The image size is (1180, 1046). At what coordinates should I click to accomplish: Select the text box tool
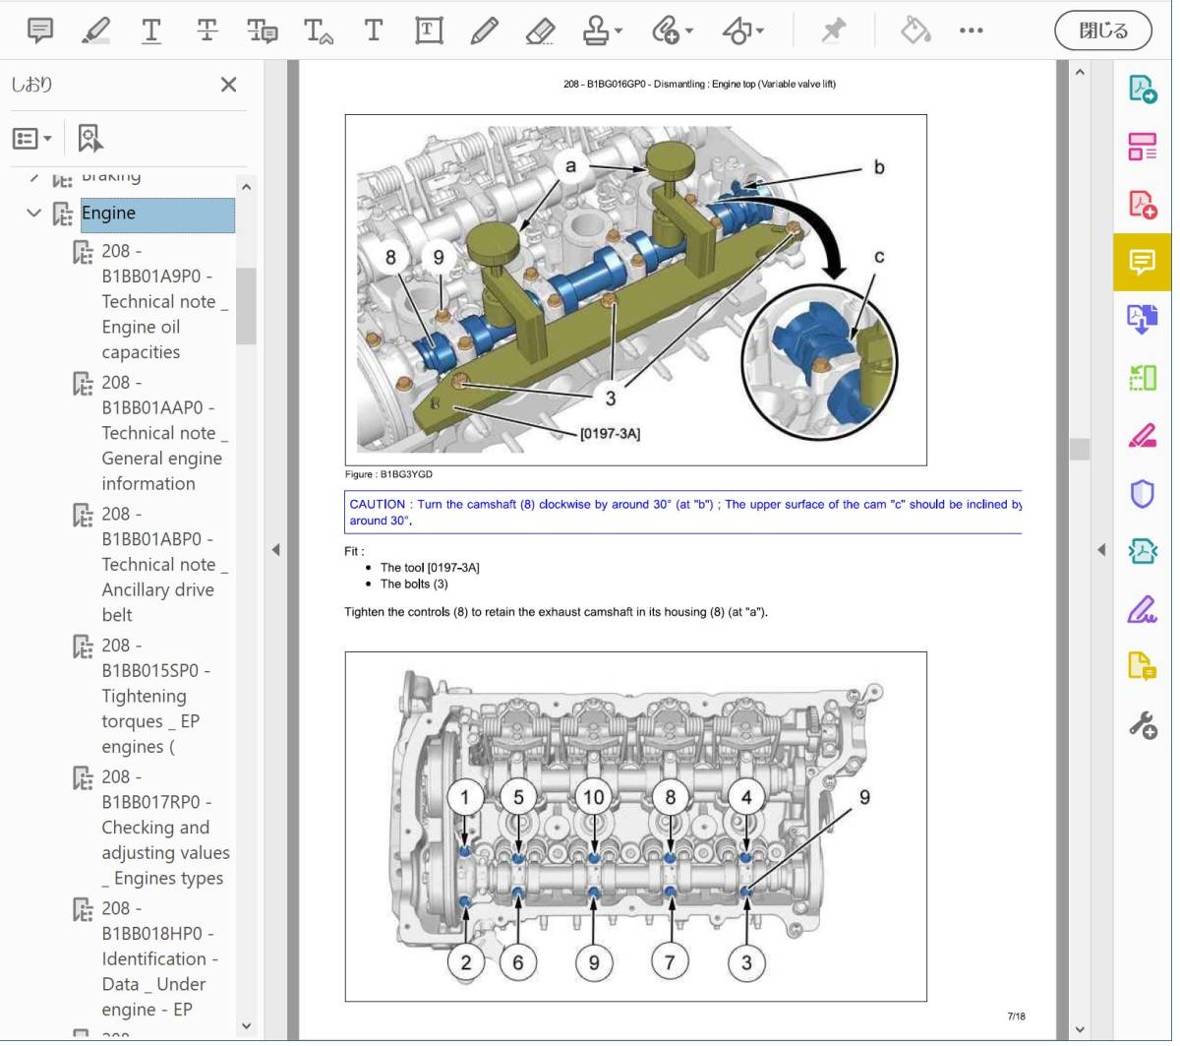pos(428,31)
